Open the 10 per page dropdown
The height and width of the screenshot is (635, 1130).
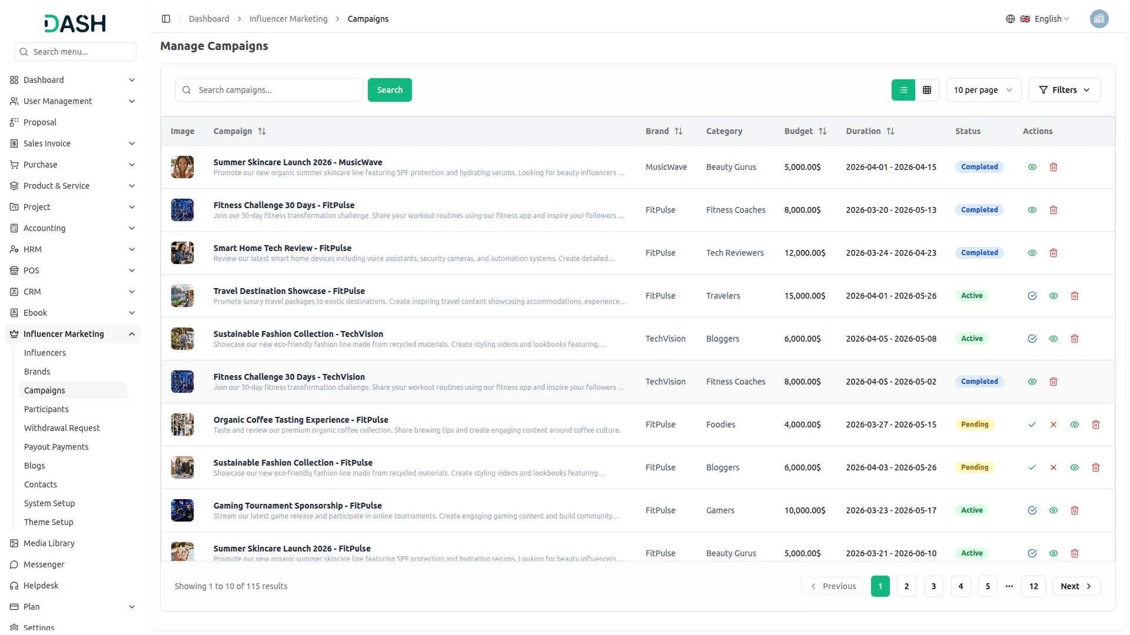(983, 90)
